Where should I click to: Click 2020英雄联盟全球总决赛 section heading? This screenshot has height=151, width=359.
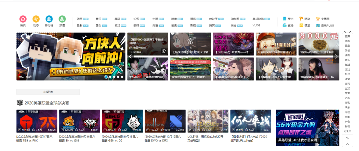click(x=47, y=103)
